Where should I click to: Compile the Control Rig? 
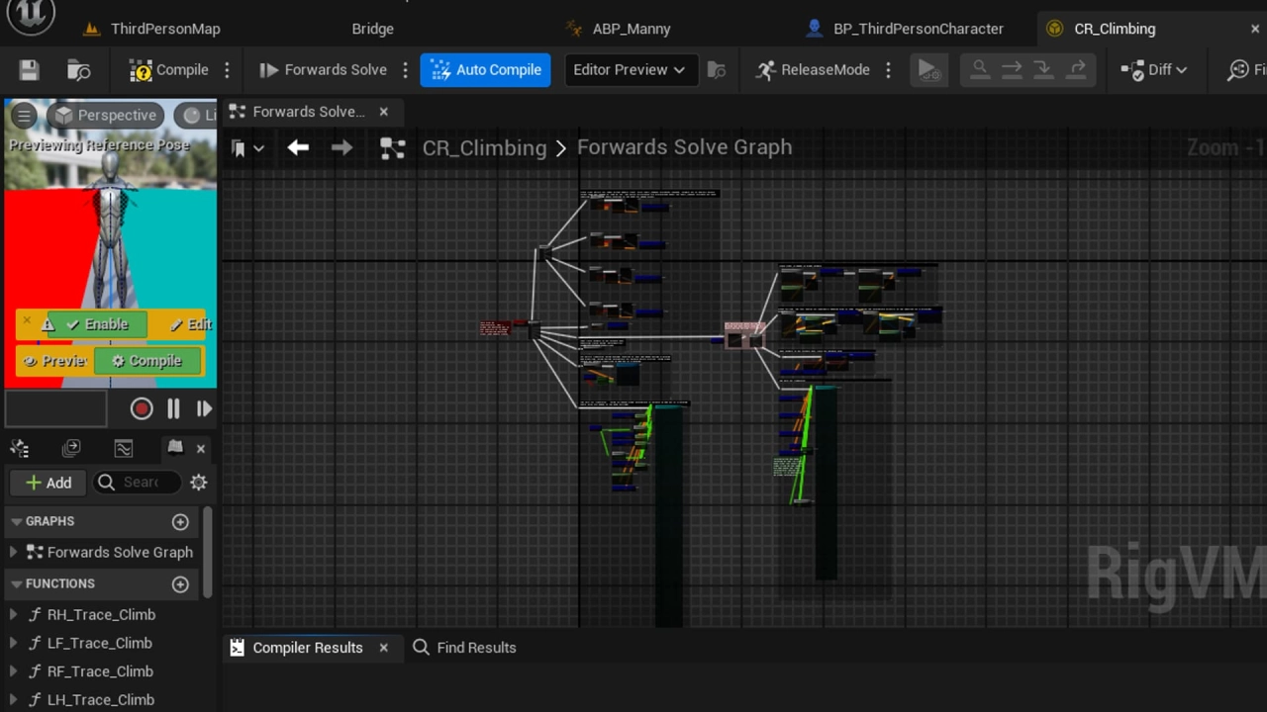click(x=169, y=70)
